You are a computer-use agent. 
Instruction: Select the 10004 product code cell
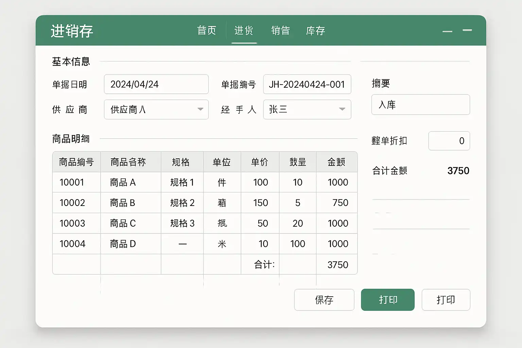(76, 244)
